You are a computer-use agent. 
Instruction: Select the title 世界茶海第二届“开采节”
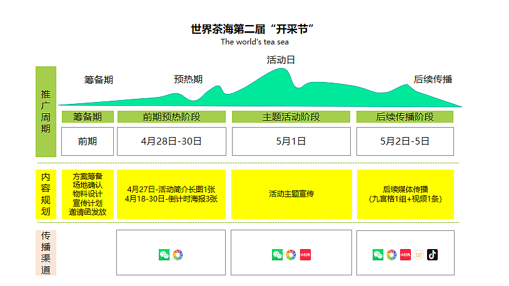pos(252,29)
